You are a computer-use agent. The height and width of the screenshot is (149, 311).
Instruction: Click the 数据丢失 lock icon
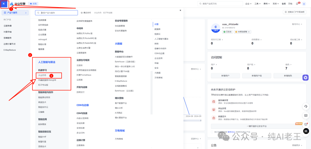[214, 118]
